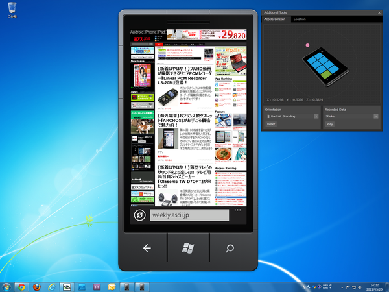The image size is (389, 292).
Task: Click the volume speaker tray icon
Action: coord(359,287)
